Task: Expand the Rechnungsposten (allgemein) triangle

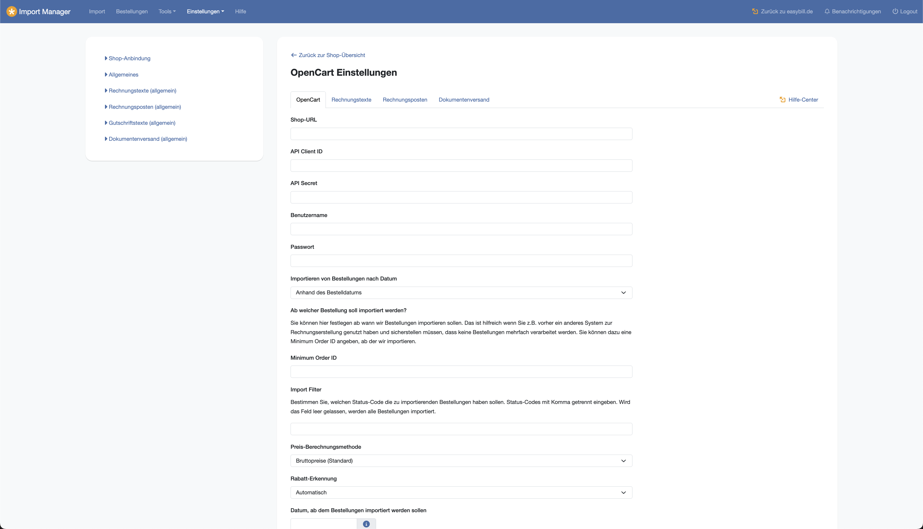Action: tap(106, 107)
